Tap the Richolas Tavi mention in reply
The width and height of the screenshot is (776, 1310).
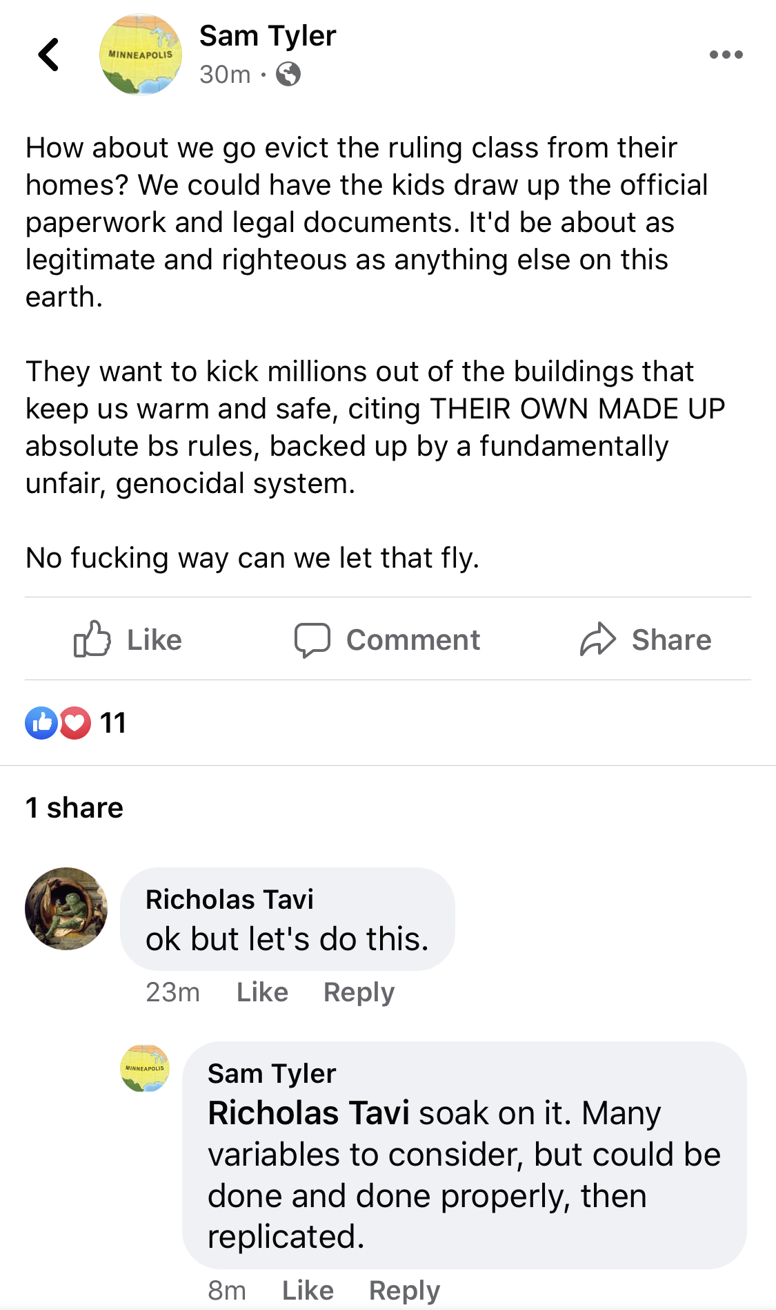click(309, 1113)
